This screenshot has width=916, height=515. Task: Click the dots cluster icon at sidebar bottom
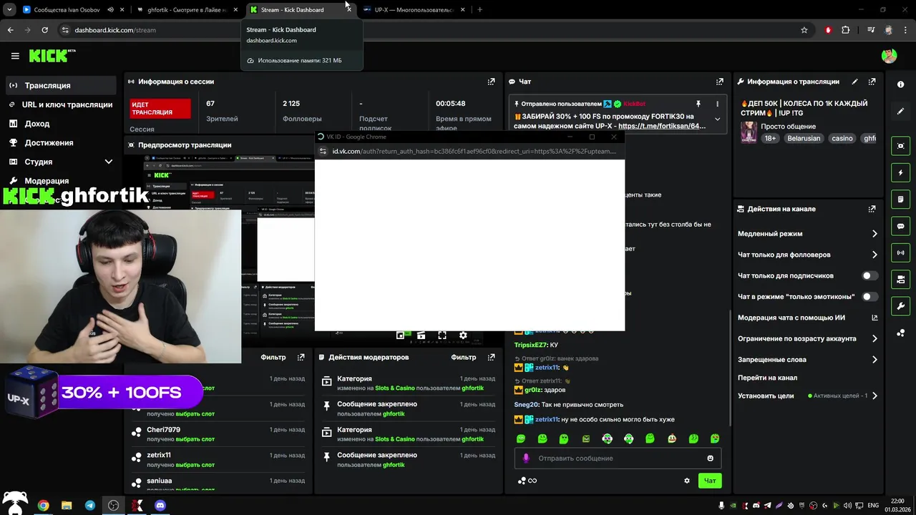point(900,333)
